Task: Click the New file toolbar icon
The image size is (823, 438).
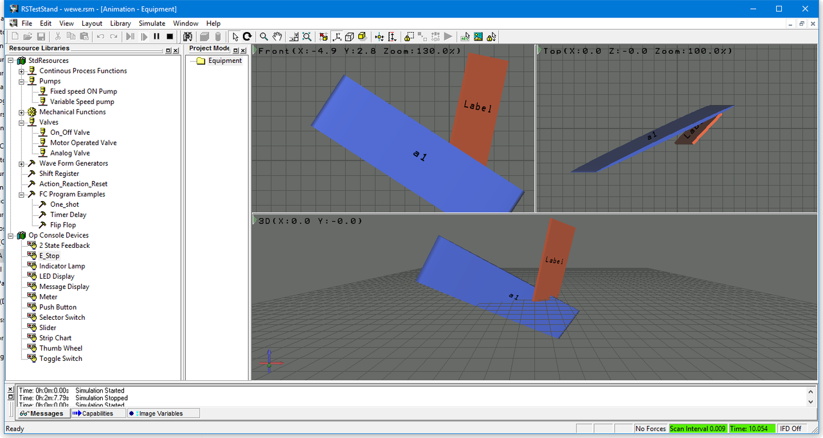Action: pyautogui.click(x=15, y=37)
